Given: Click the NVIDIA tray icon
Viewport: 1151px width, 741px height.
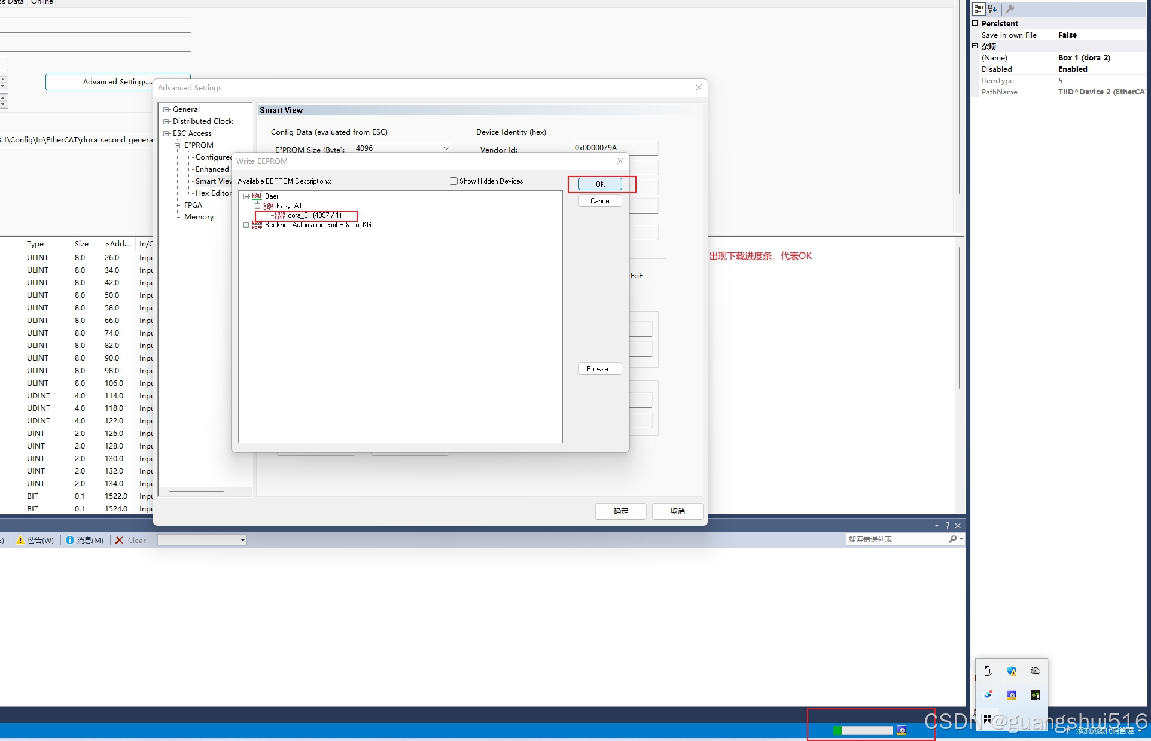Looking at the screenshot, I should click(x=1036, y=695).
